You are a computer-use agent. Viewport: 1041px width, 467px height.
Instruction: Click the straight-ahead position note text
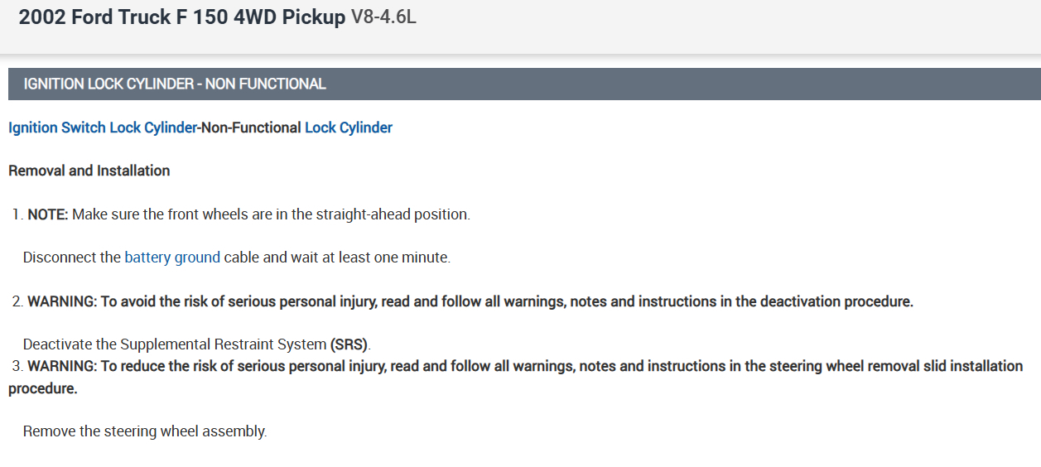271,214
